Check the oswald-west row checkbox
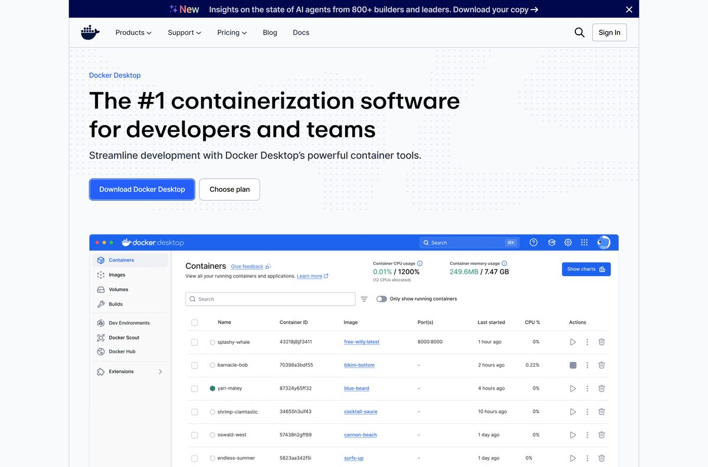 [x=195, y=435]
